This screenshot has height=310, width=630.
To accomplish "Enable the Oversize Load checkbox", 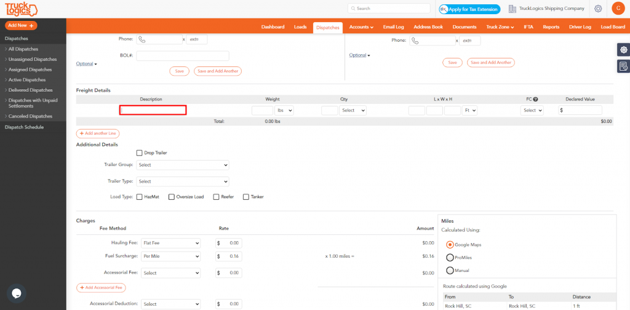I will tap(172, 197).
